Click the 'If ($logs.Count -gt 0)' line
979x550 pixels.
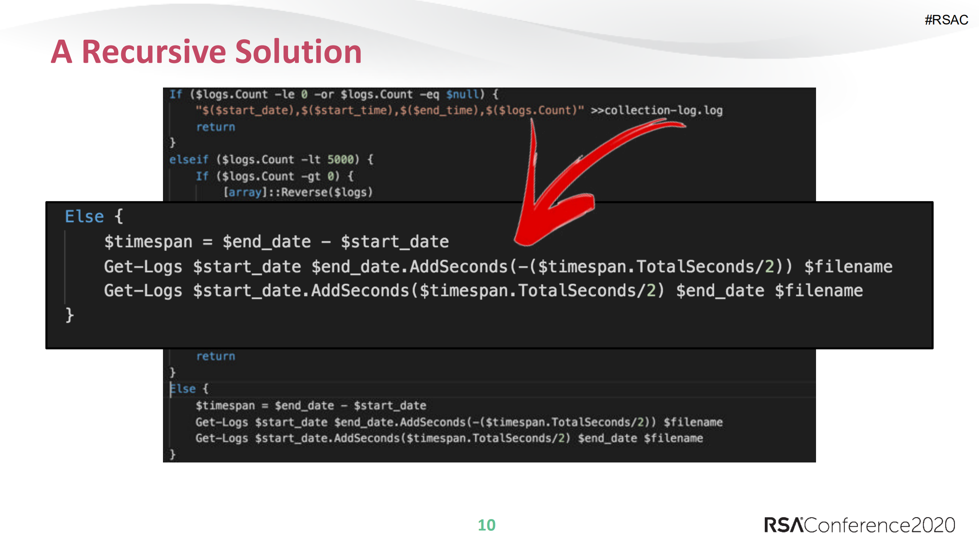274,176
